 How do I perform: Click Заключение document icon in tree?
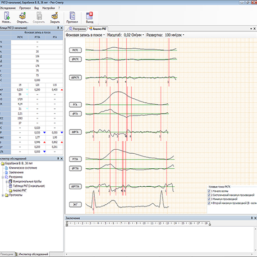coord(6,172)
